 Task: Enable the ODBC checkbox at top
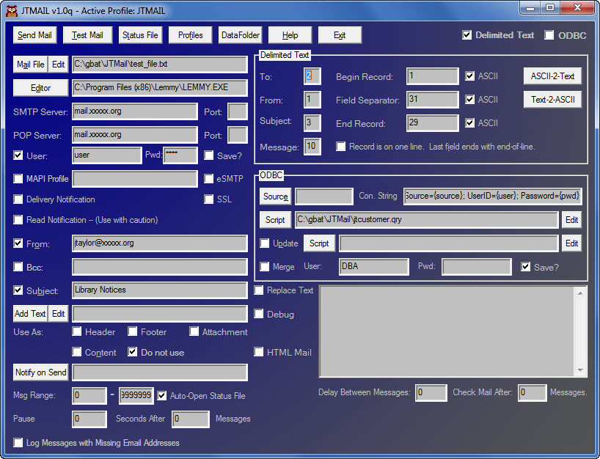point(549,35)
